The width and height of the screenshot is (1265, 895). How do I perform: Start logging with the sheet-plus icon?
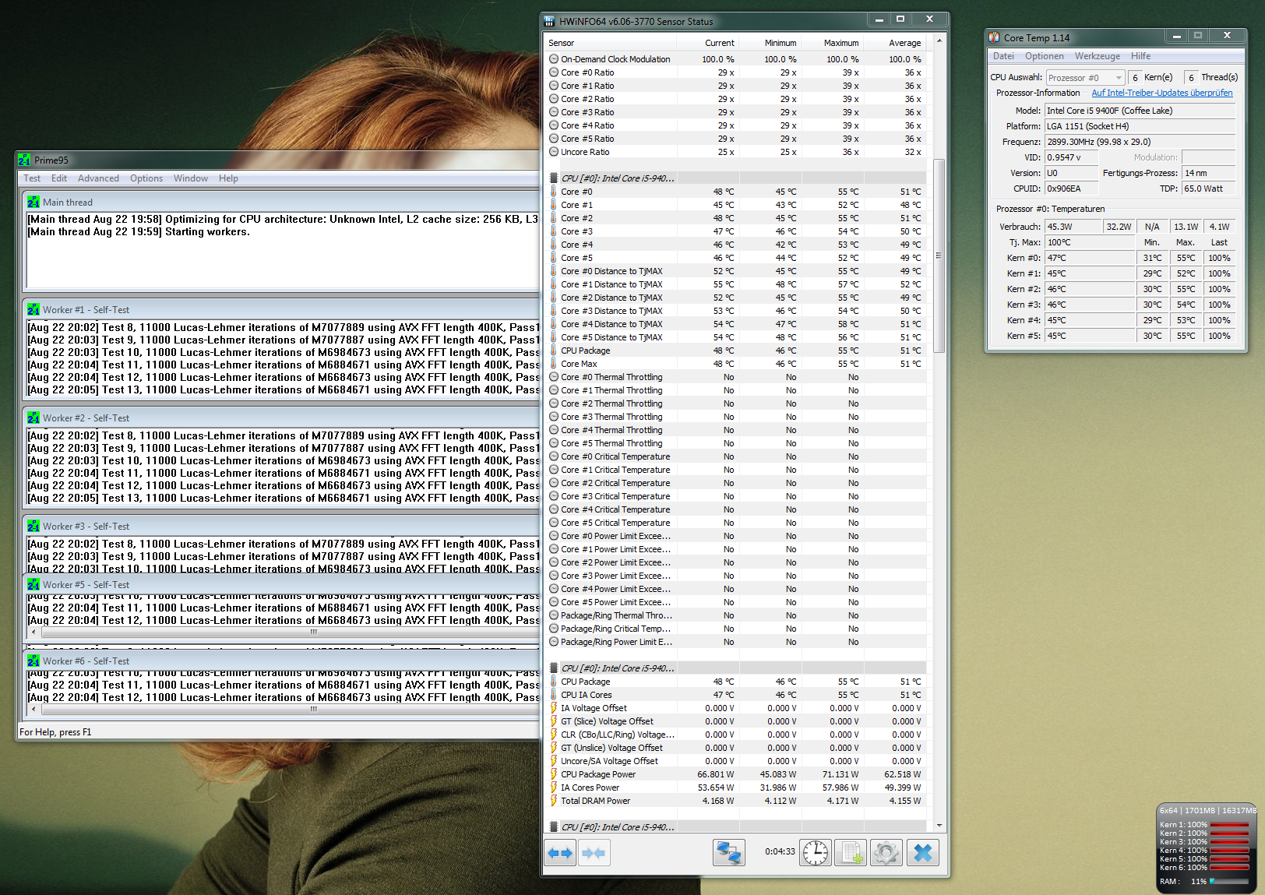click(x=851, y=853)
